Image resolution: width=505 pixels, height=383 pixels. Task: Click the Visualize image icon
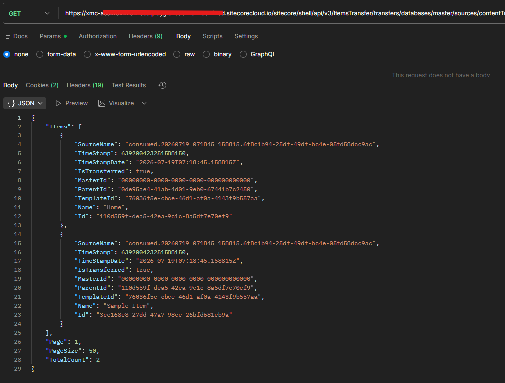102,103
